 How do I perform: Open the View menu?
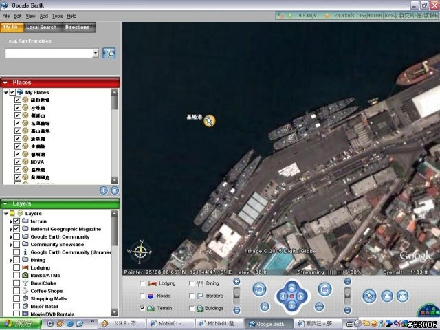(x=30, y=16)
